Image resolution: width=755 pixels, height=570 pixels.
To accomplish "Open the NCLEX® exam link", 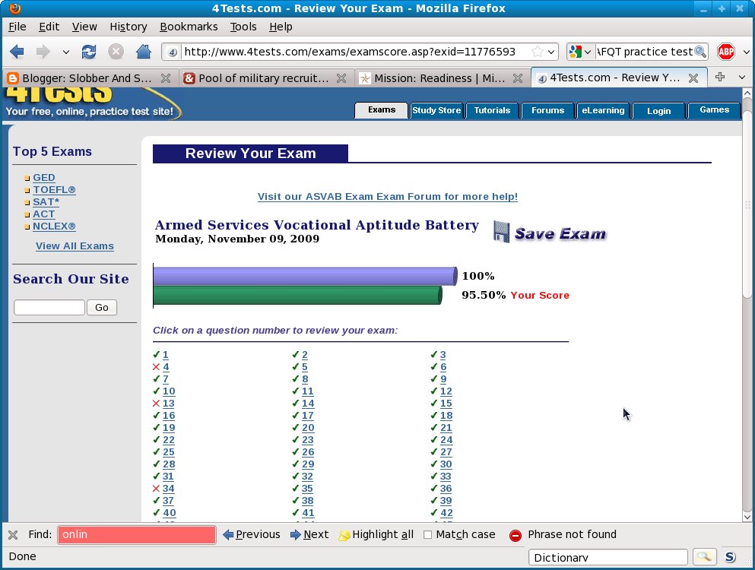I will point(54,226).
